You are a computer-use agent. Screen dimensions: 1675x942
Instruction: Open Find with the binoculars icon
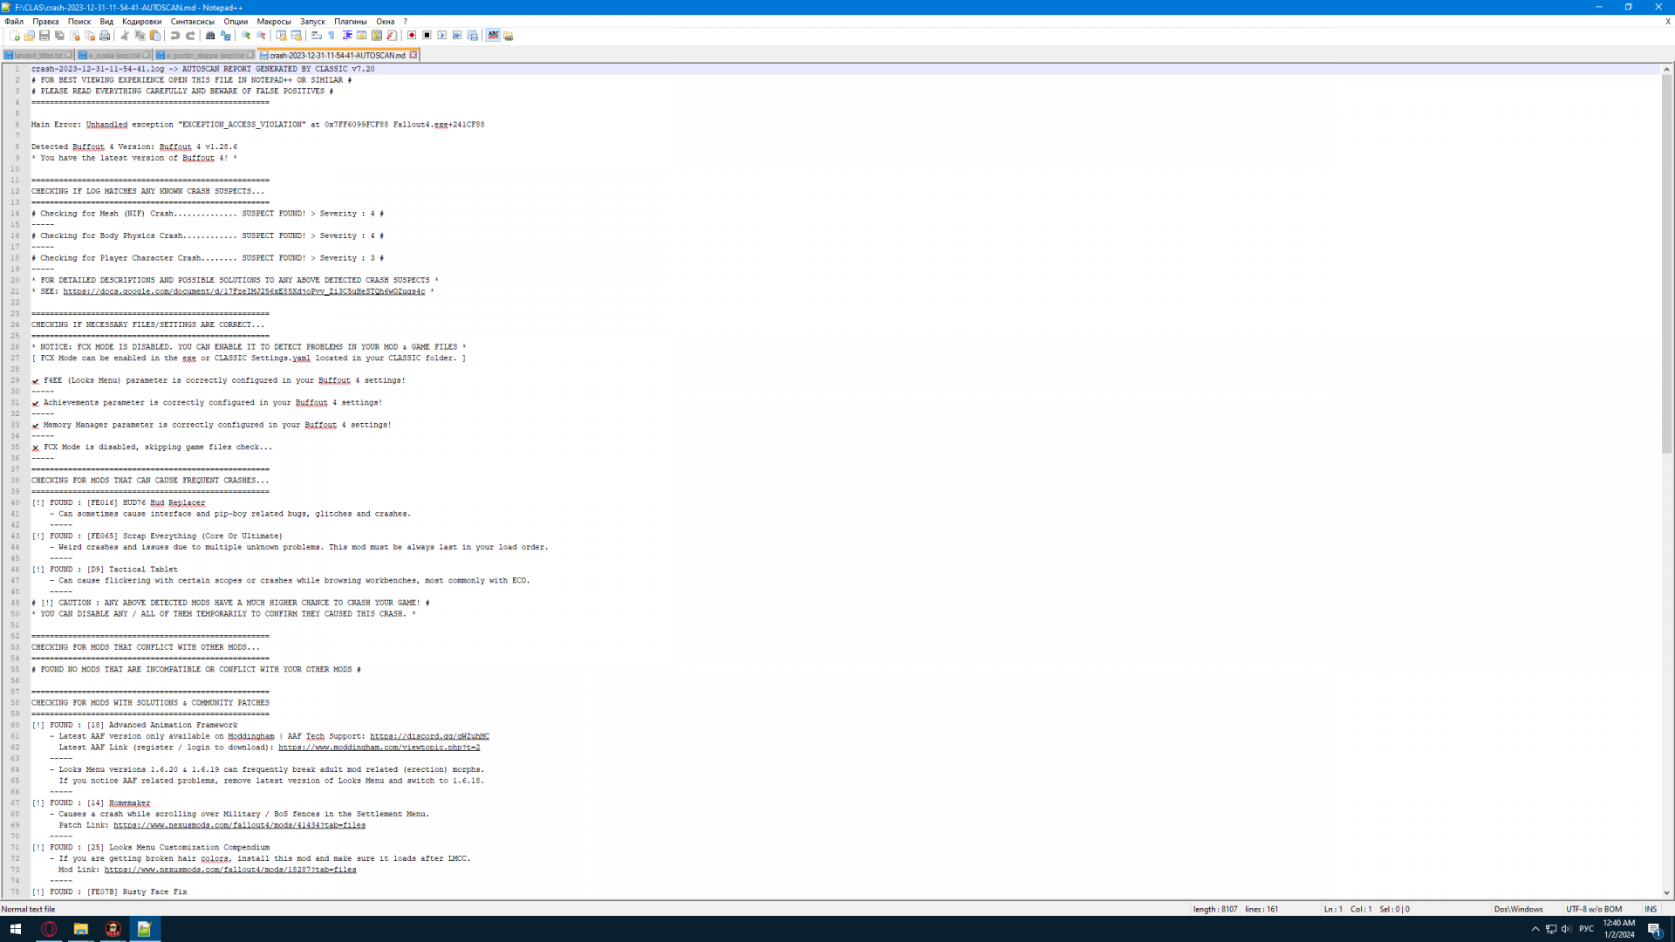[x=210, y=36]
